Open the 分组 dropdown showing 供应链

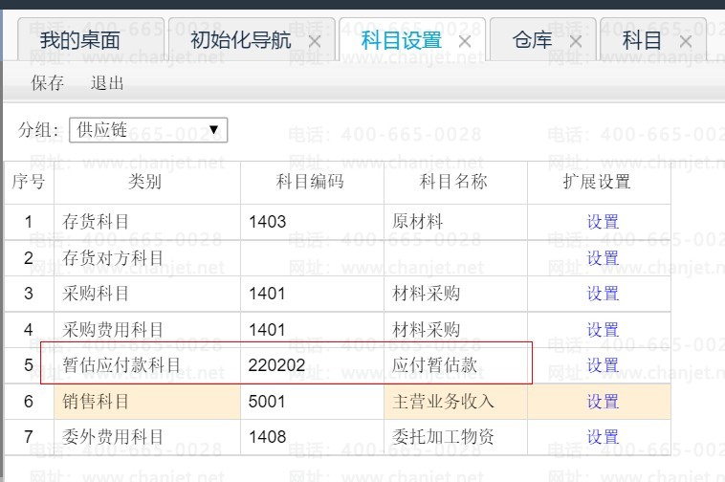coord(148,130)
